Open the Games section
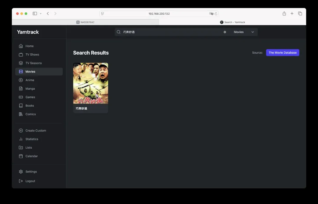This screenshot has height=204, width=318. click(x=30, y=97)
